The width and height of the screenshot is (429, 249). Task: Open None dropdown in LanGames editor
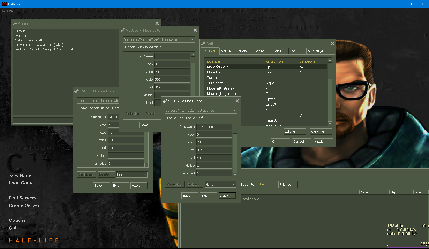[220, 184]
